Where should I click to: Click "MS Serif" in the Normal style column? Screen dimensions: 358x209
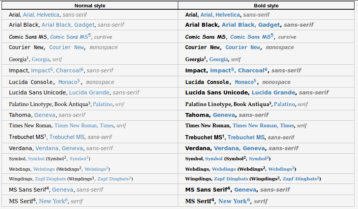(x=21, y=201)
